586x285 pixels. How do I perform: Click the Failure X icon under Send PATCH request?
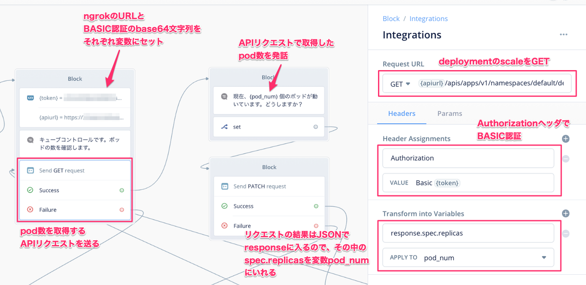[x=225, y=226]
